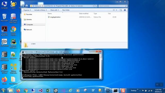Click the Computer breadcrumb in address bar

coord(38,6)
